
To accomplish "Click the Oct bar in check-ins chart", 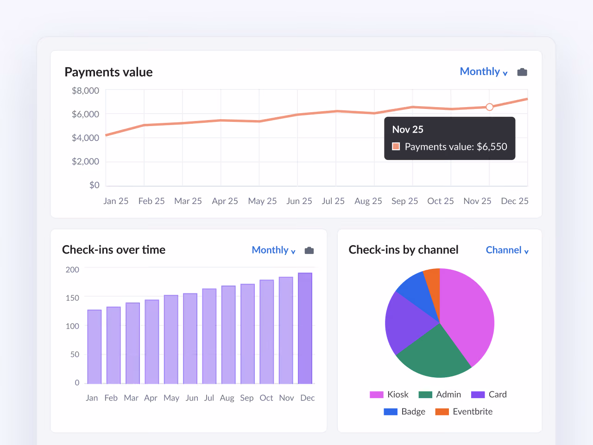I will (267, 332).
